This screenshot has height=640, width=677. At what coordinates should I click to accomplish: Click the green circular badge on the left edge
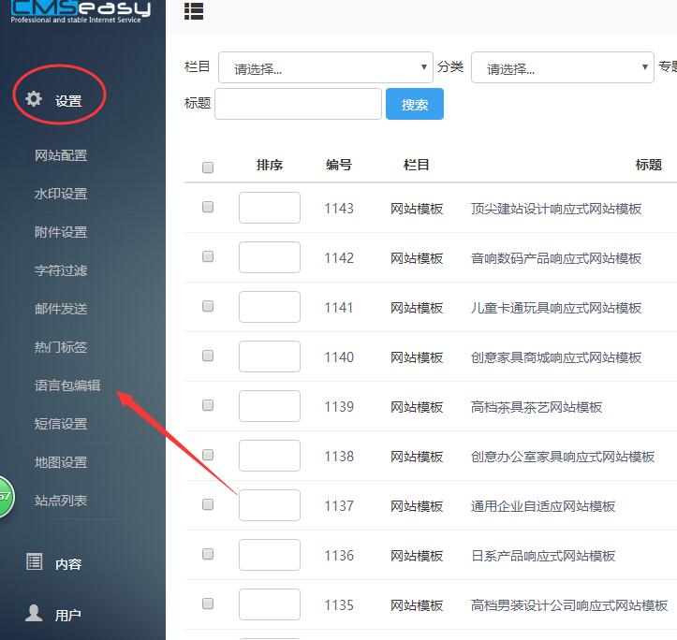pos(5,496)
